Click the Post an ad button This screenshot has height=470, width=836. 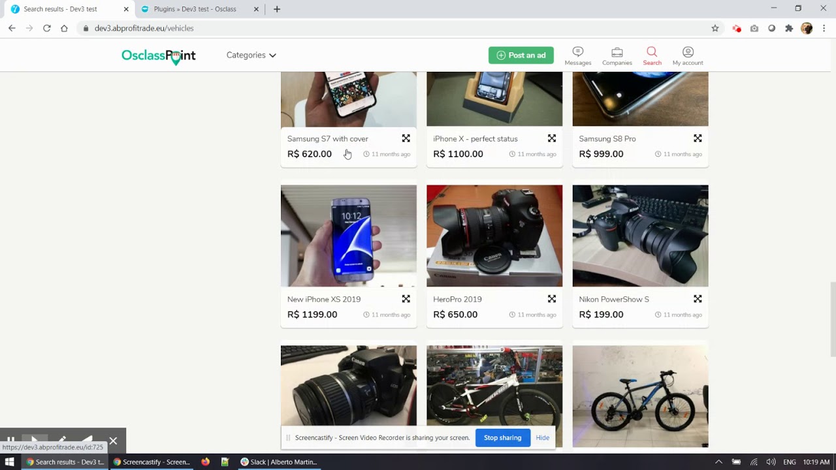[x=521, y=55]
